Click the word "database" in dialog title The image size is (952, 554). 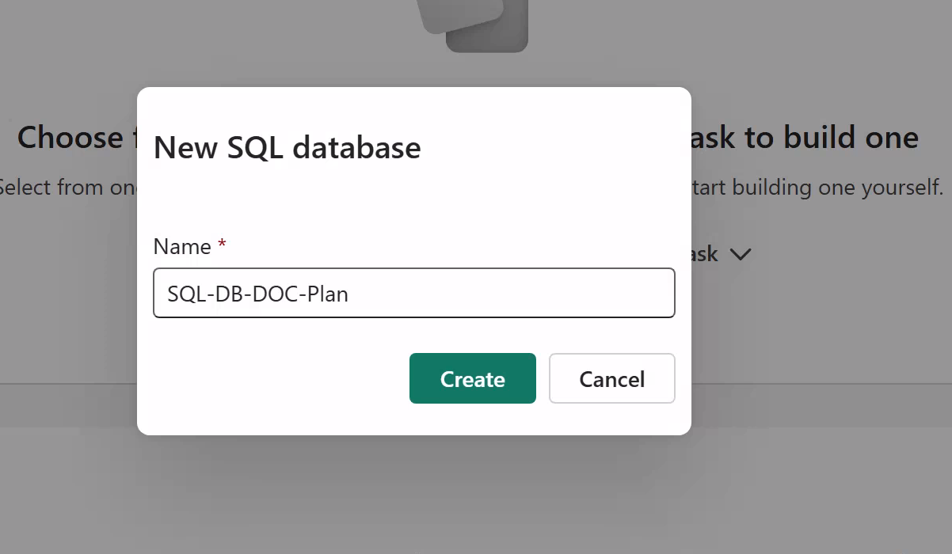pos(355,148)
